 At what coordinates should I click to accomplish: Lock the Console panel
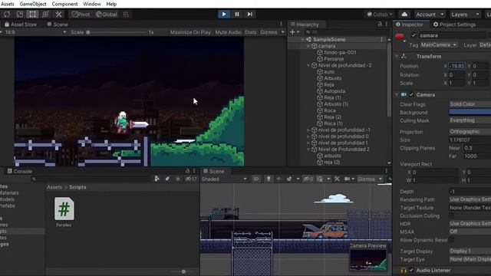point(187,171)
